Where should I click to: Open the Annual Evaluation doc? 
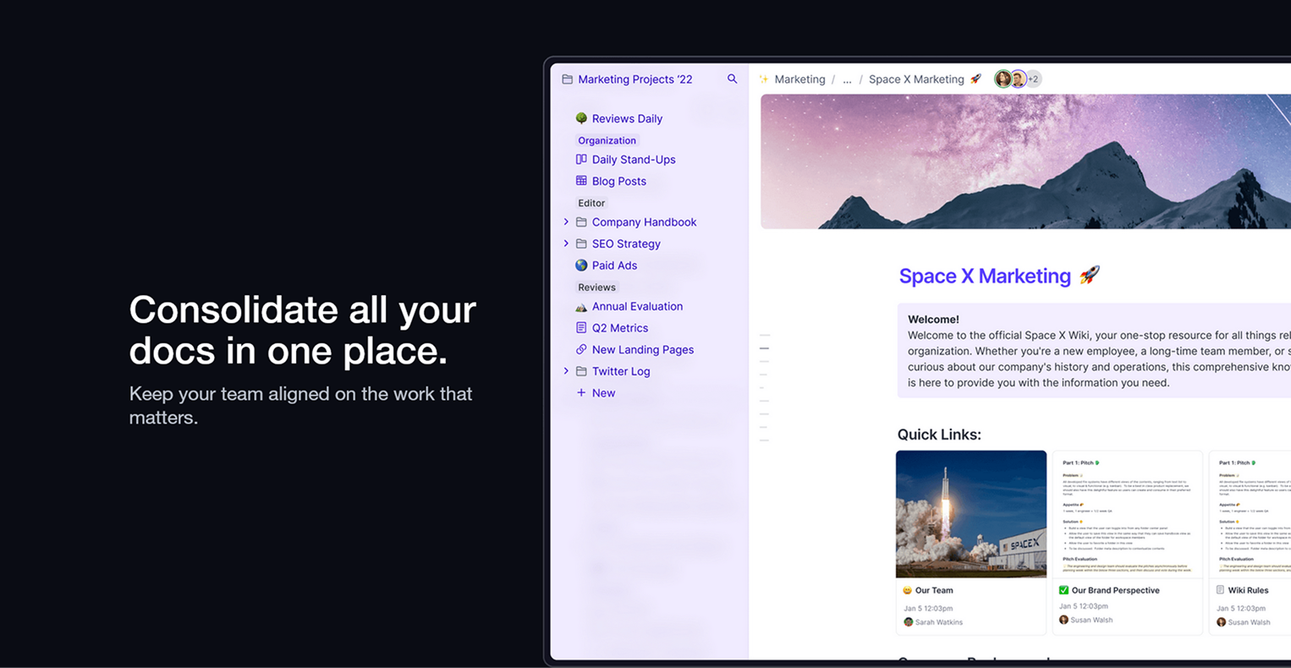[637, 306]
